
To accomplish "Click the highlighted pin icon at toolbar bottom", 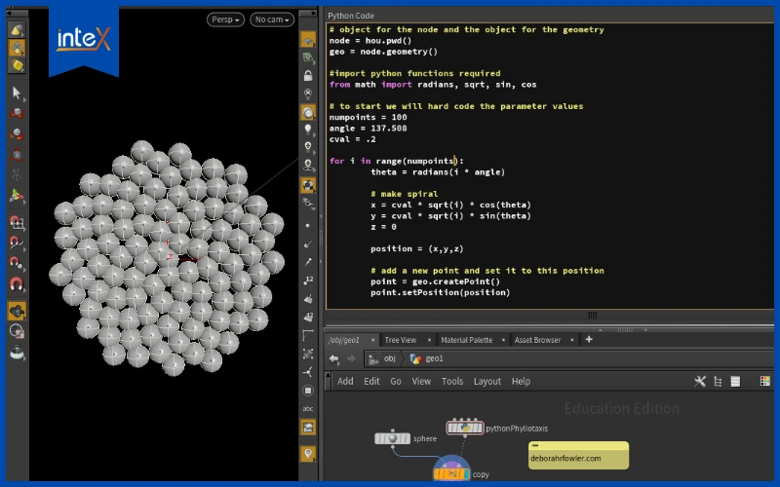I will pyautogui.click(x=308, y=454).
